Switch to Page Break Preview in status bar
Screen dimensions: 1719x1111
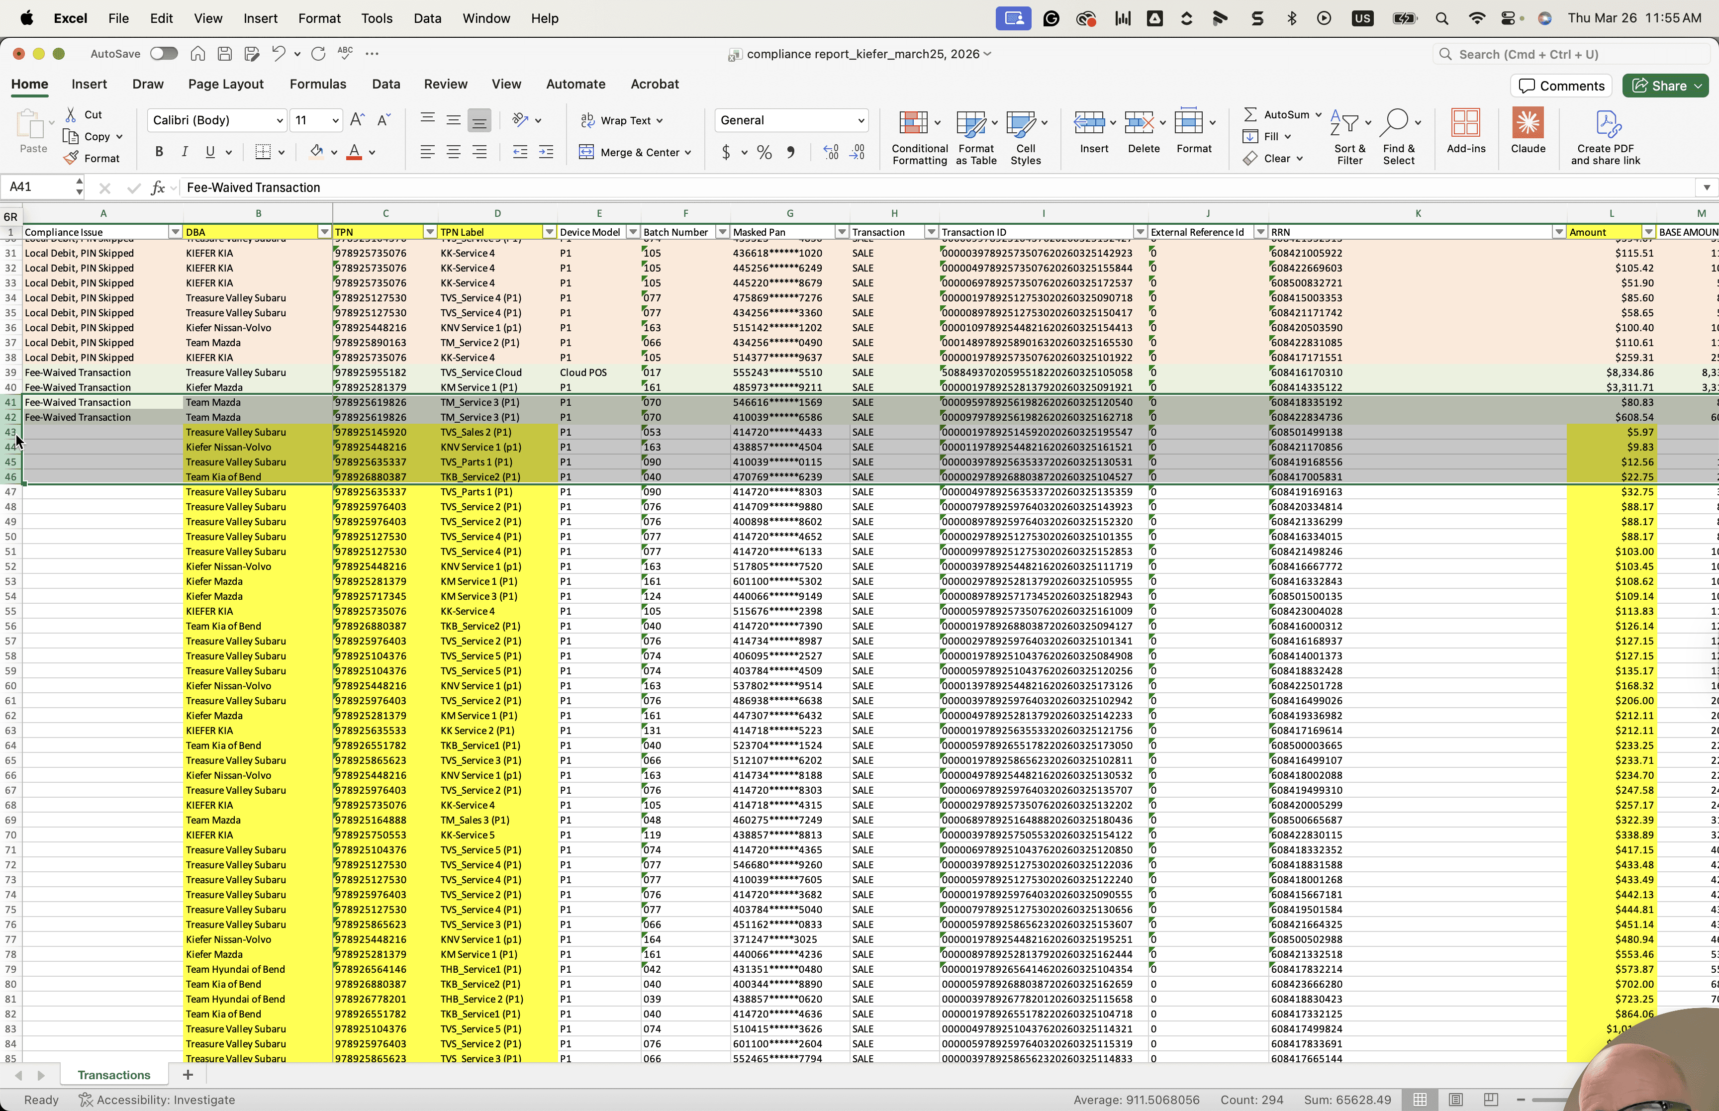[1491, 1100]
